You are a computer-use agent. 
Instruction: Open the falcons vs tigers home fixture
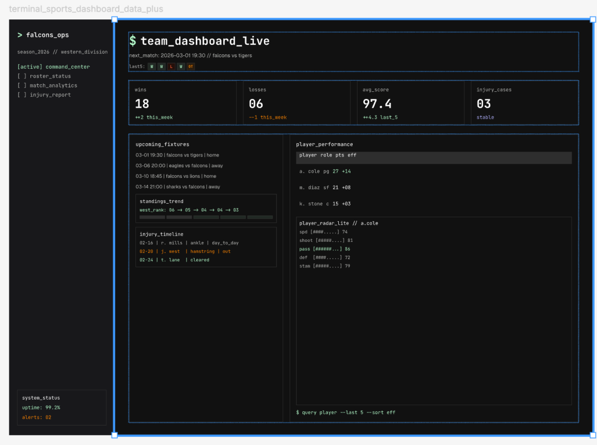coord(177,156)
